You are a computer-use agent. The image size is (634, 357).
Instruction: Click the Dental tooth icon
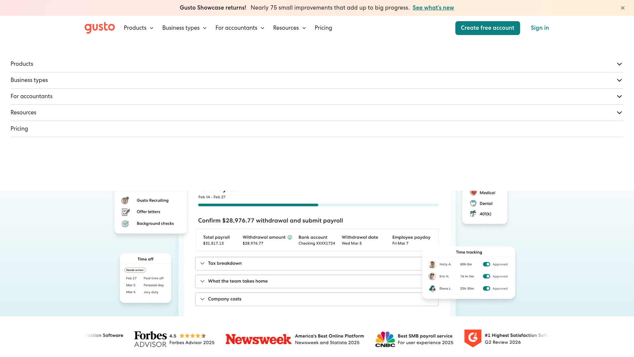coord(473,203)
